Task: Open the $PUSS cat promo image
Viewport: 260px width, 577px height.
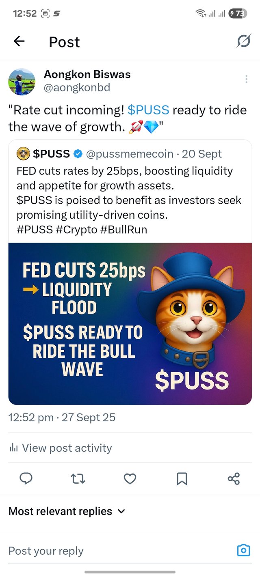Action: point(130,323)
